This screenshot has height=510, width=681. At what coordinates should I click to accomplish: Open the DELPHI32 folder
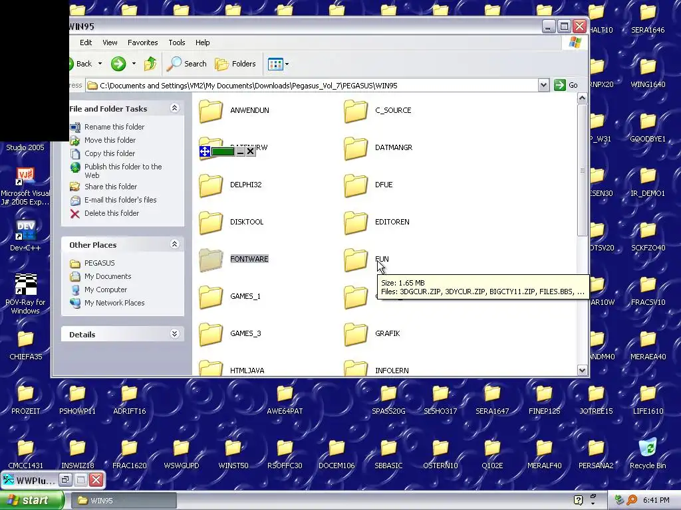point(230,185)
